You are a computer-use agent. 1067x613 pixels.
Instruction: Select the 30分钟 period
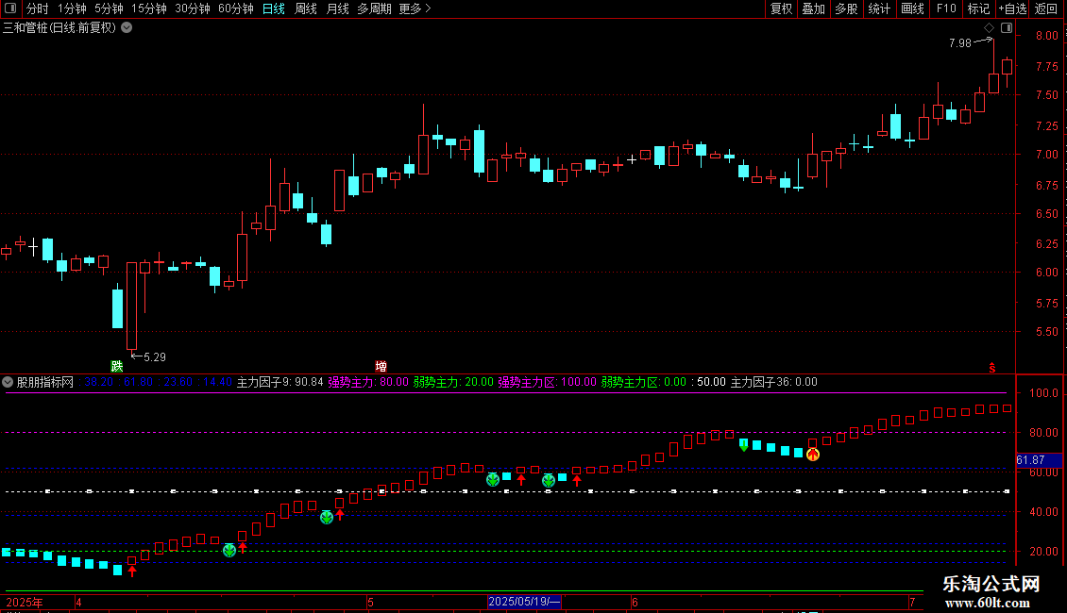click(192, 8)
